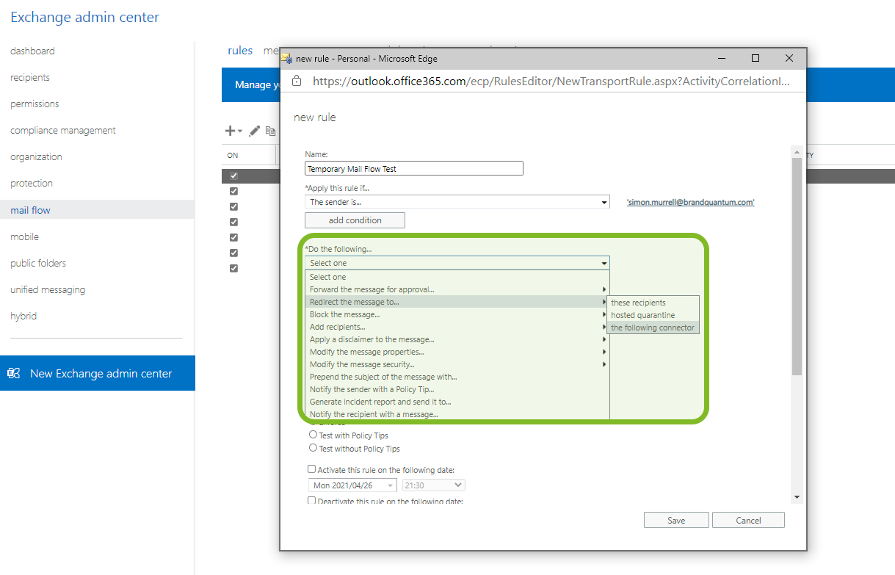Open New Exchange admin center link
This screenshot has height=575, width=895.
pos(97,373)
